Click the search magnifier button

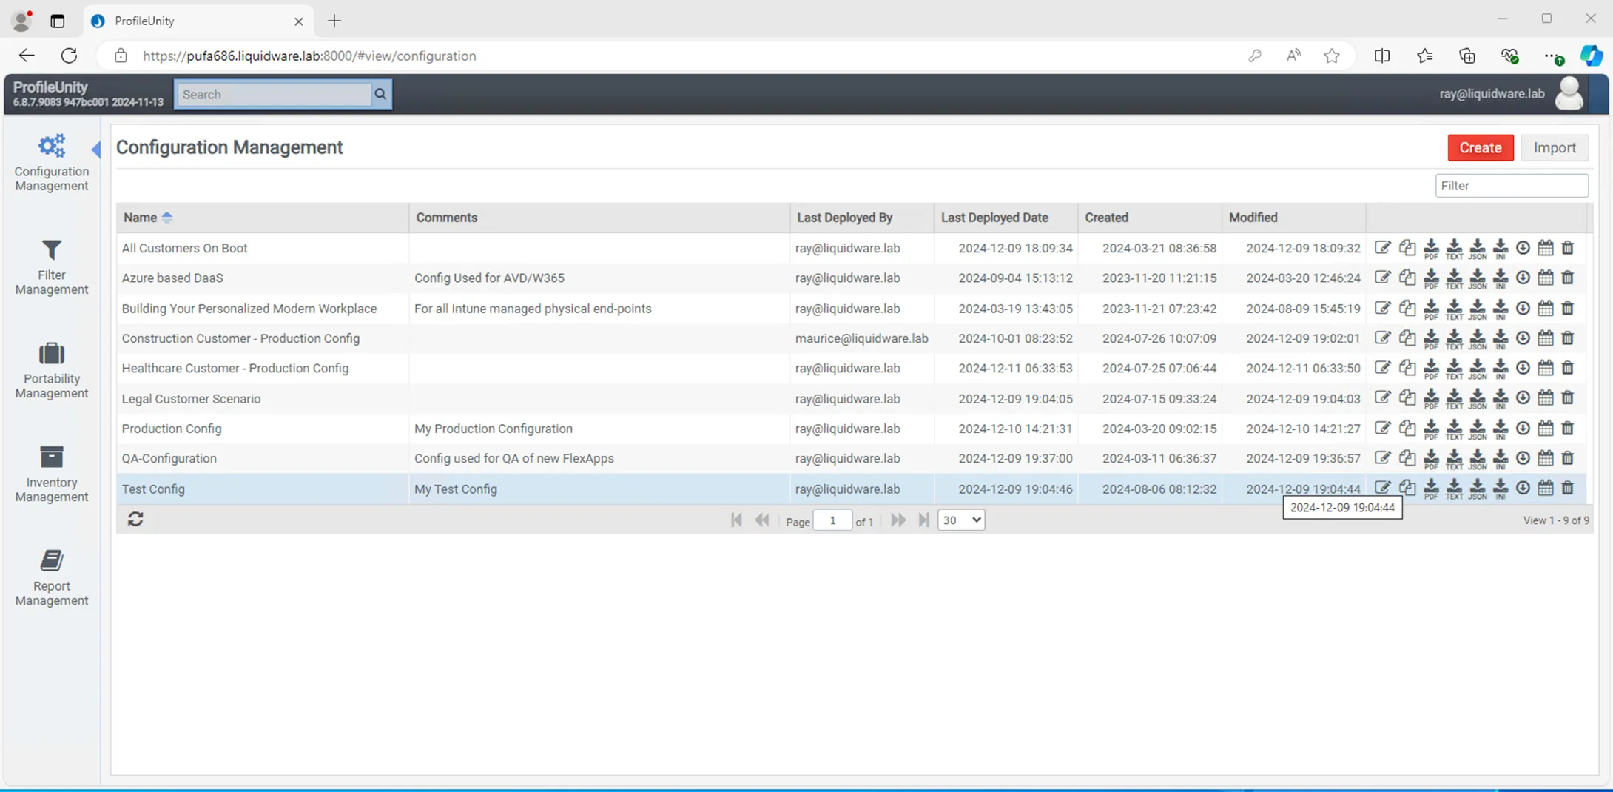pos(380,94)
